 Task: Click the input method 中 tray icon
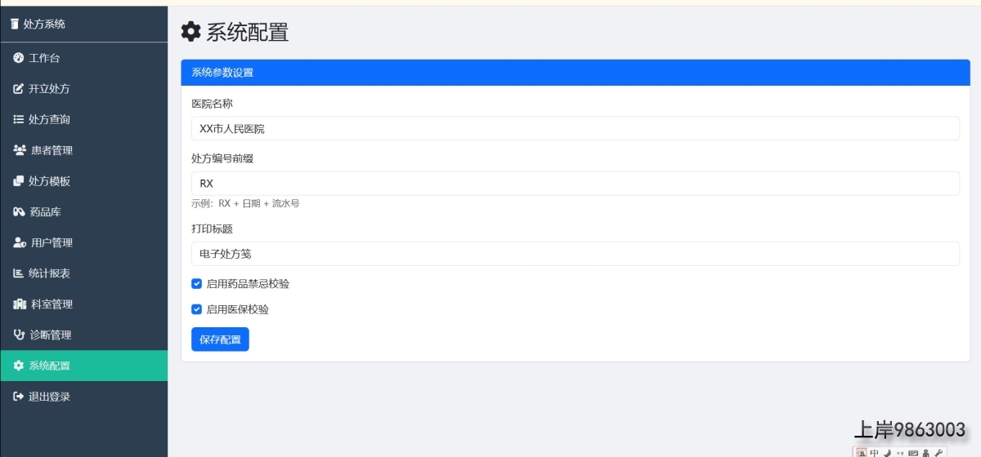point(875,453)
